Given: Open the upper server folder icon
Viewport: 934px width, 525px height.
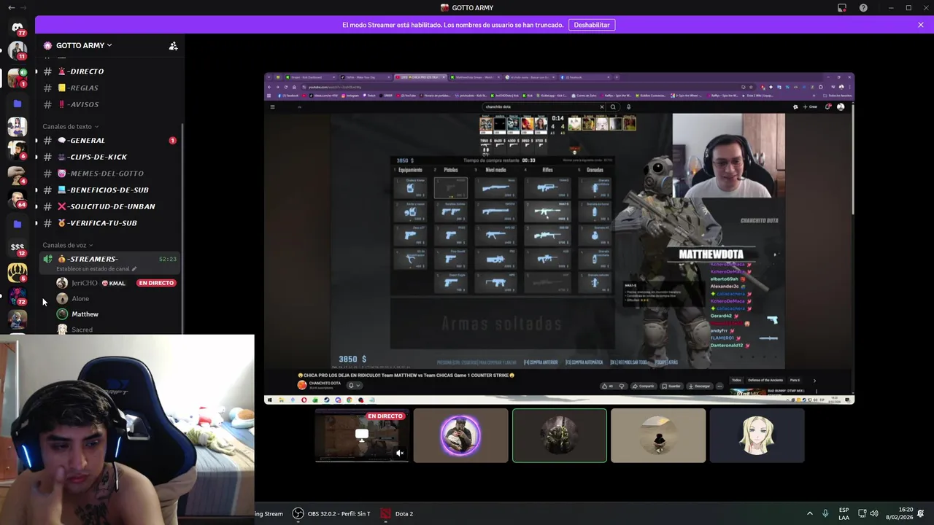Looking at the screenshot, I should [x=18, y=104].
